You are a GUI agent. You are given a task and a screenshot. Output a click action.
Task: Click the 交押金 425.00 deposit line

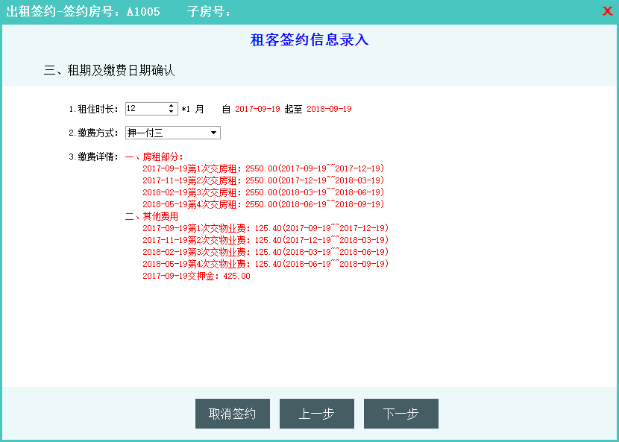click(x=196, y=276)
